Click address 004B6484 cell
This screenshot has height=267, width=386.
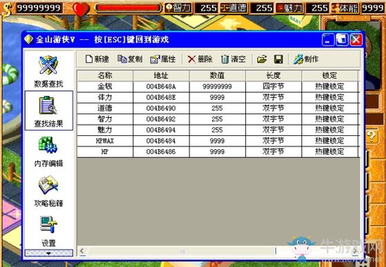(x=161, y=141)
